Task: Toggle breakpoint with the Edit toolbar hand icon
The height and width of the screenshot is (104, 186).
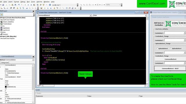Action: pos(17,8)
